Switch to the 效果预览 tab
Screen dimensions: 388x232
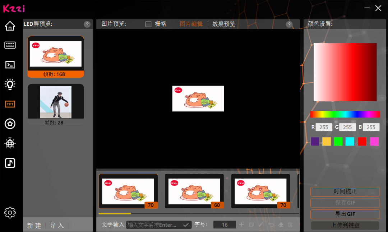[x=224, y=24]
